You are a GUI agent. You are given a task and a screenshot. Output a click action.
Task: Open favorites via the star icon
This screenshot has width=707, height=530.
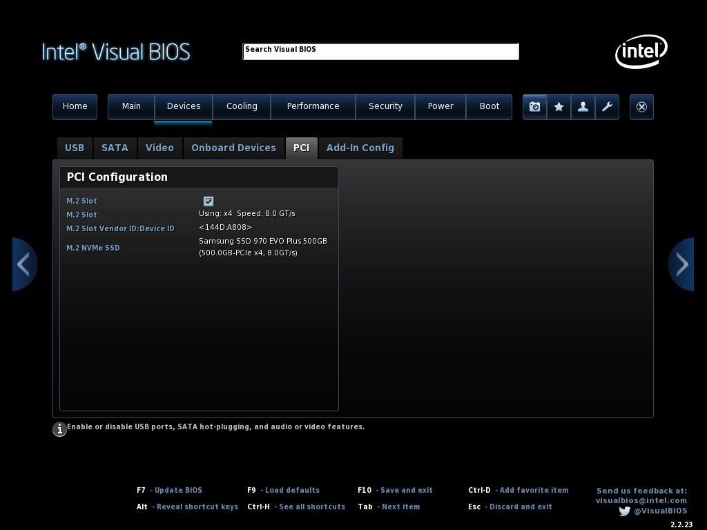tap(559, 107)
